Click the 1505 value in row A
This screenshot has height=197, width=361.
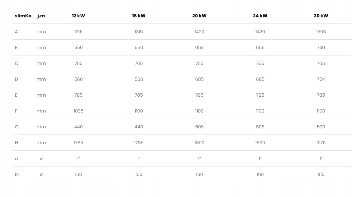(321, 32)
